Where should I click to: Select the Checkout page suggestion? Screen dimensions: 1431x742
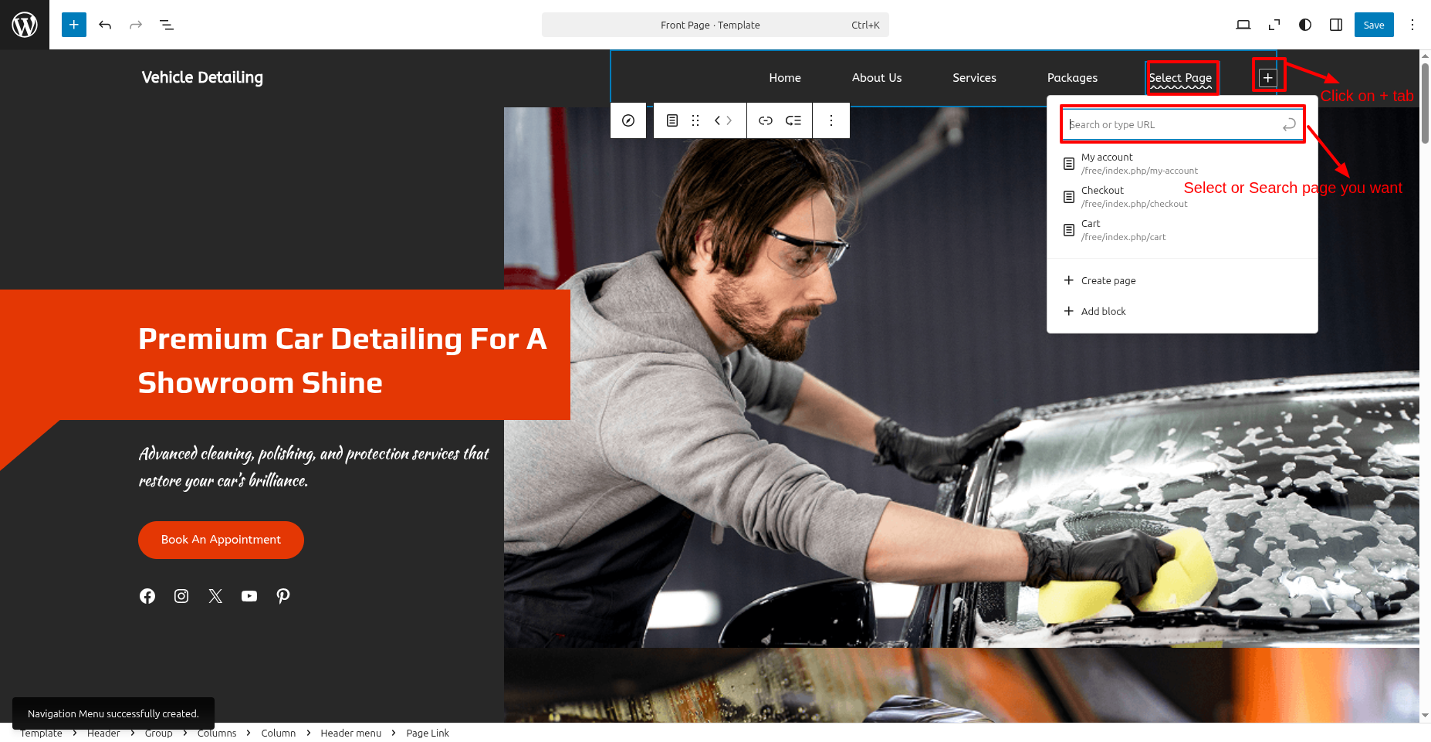1134,197
